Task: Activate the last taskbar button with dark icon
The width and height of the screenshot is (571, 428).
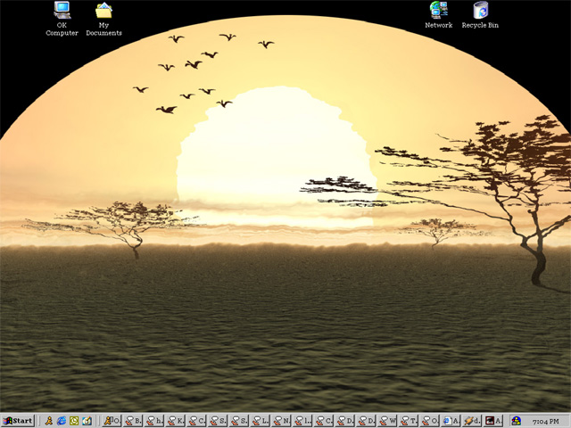Action: [493, 420]
